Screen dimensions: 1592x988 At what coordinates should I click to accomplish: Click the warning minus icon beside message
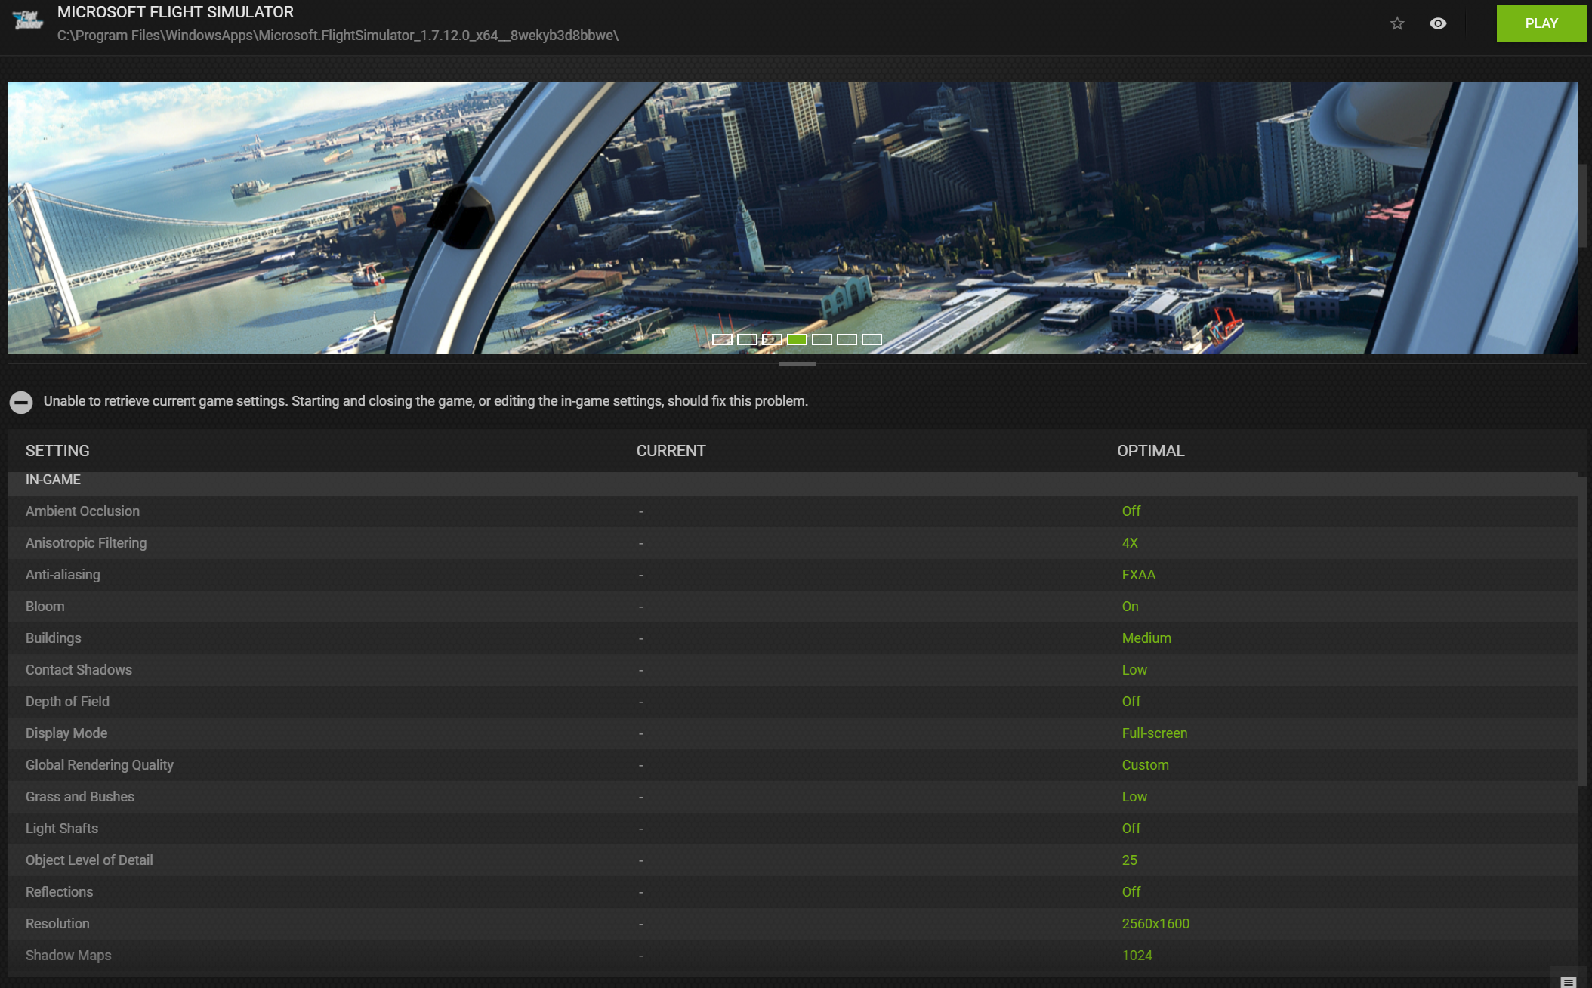coord(21,402)
